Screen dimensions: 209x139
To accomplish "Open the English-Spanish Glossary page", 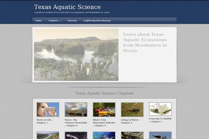I will tap(97, 21).
